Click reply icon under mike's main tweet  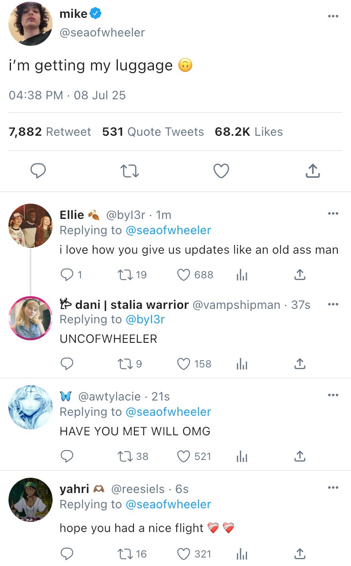click(38, 171)
